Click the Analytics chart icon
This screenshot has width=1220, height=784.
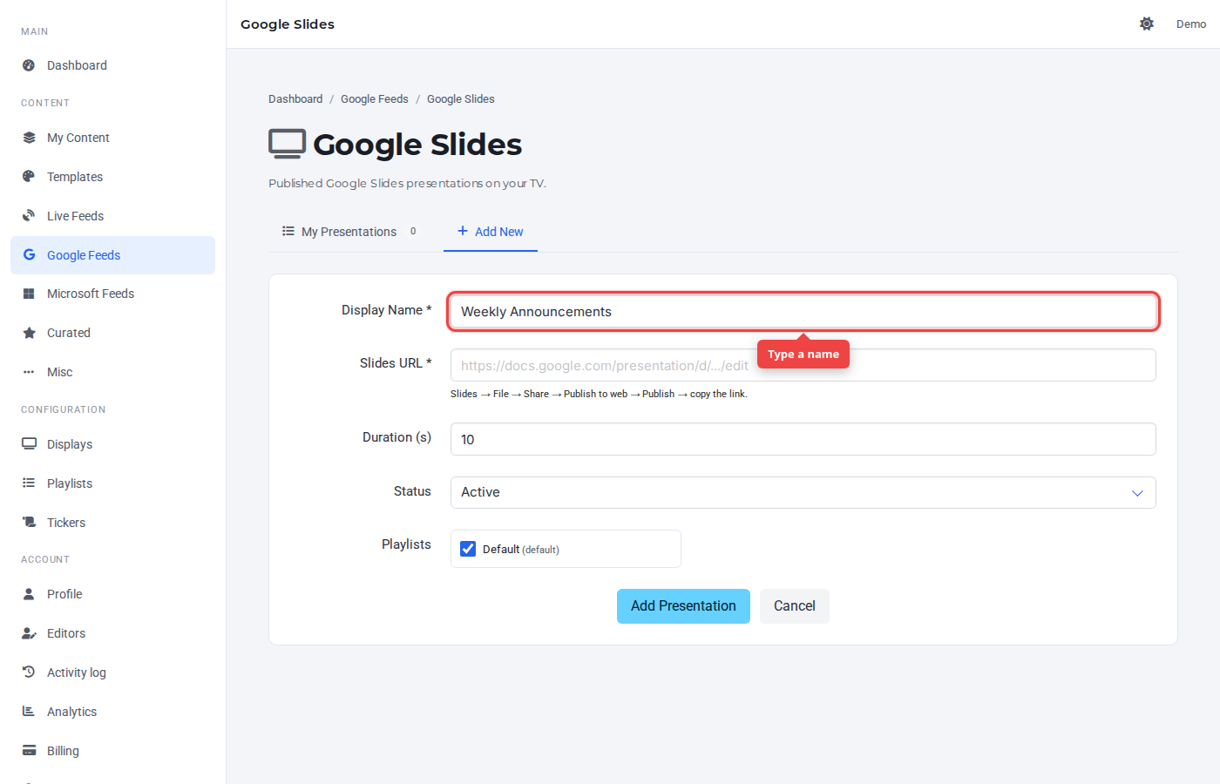pos(29,712)
